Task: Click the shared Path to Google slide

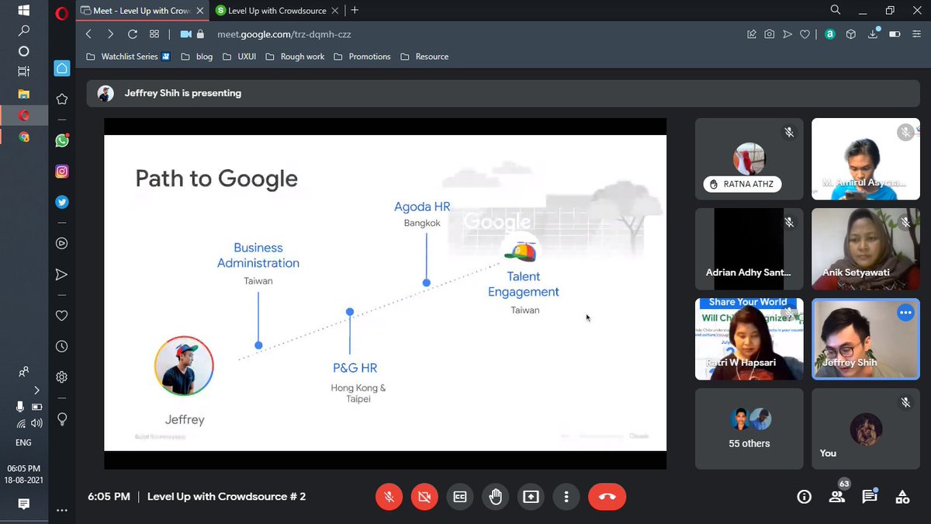Action: point(386,293)
